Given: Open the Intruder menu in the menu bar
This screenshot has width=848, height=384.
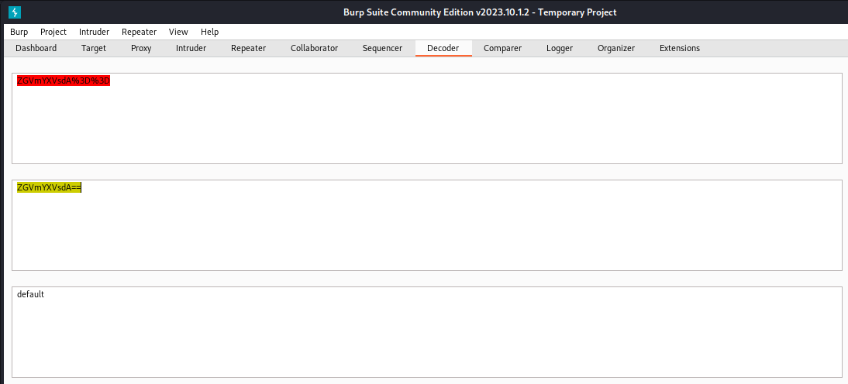Looking at the screenshot, I should pos(94,32).
